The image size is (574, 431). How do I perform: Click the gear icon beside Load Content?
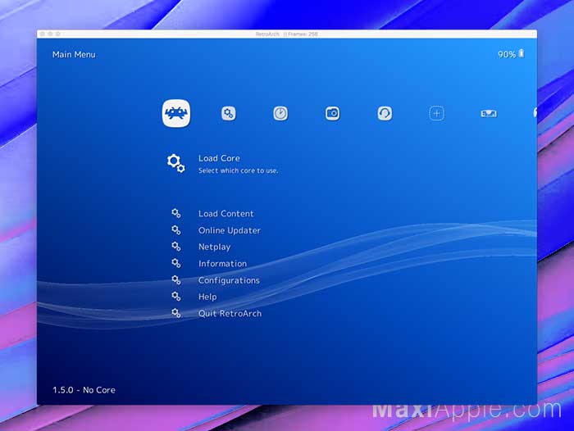[x=176, y=213]
